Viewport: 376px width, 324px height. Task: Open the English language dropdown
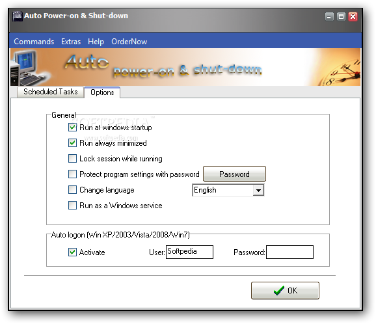click(x=228, y=190)
